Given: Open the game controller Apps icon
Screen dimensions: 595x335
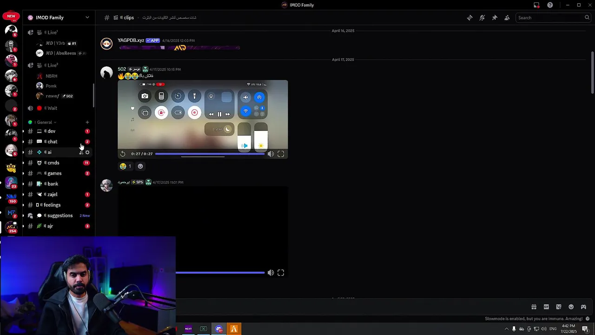Looking at the screenshot, I should [x=584, y=307].
